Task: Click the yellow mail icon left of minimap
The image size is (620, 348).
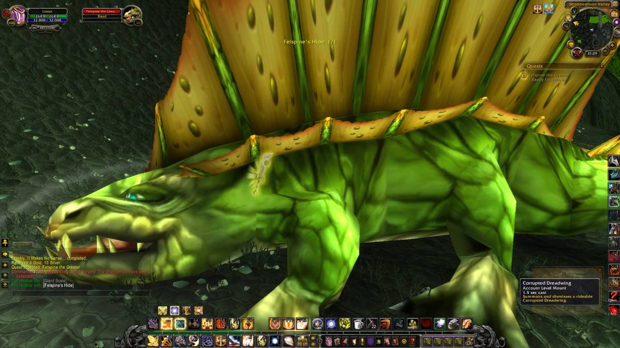Action: (x=571, y=44)
